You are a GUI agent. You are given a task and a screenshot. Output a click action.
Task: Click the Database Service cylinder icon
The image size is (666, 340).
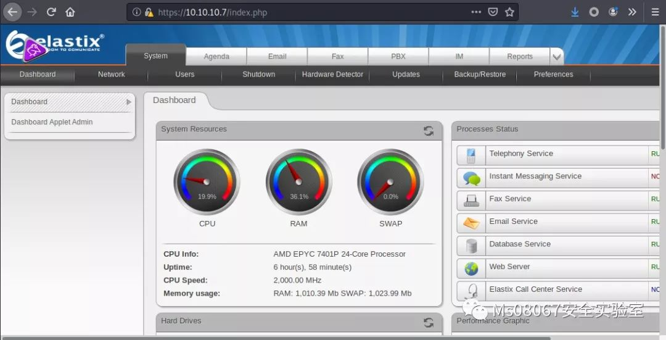472,246
